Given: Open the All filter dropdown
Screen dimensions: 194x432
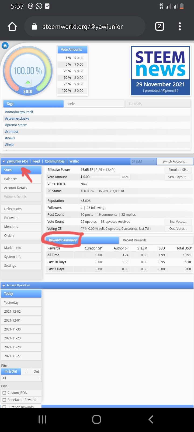Looking at the screenshot, I should pos(21,378).
